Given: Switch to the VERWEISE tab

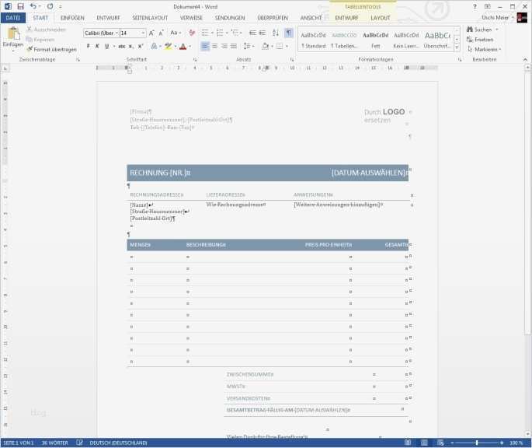Looking at the screenshot, I should coord(191,18).
